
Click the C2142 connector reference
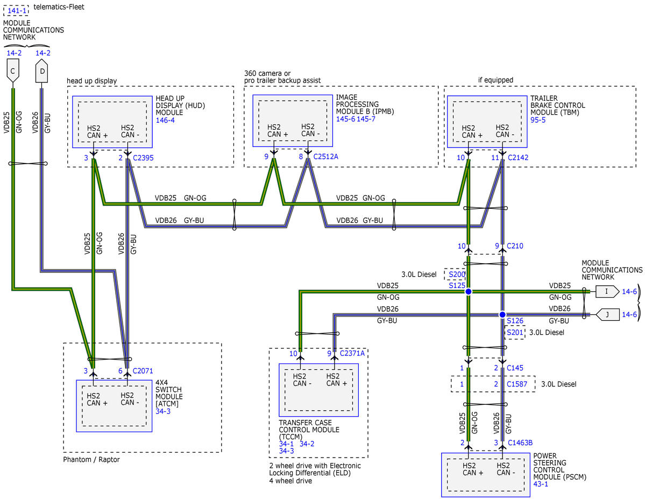520,157
